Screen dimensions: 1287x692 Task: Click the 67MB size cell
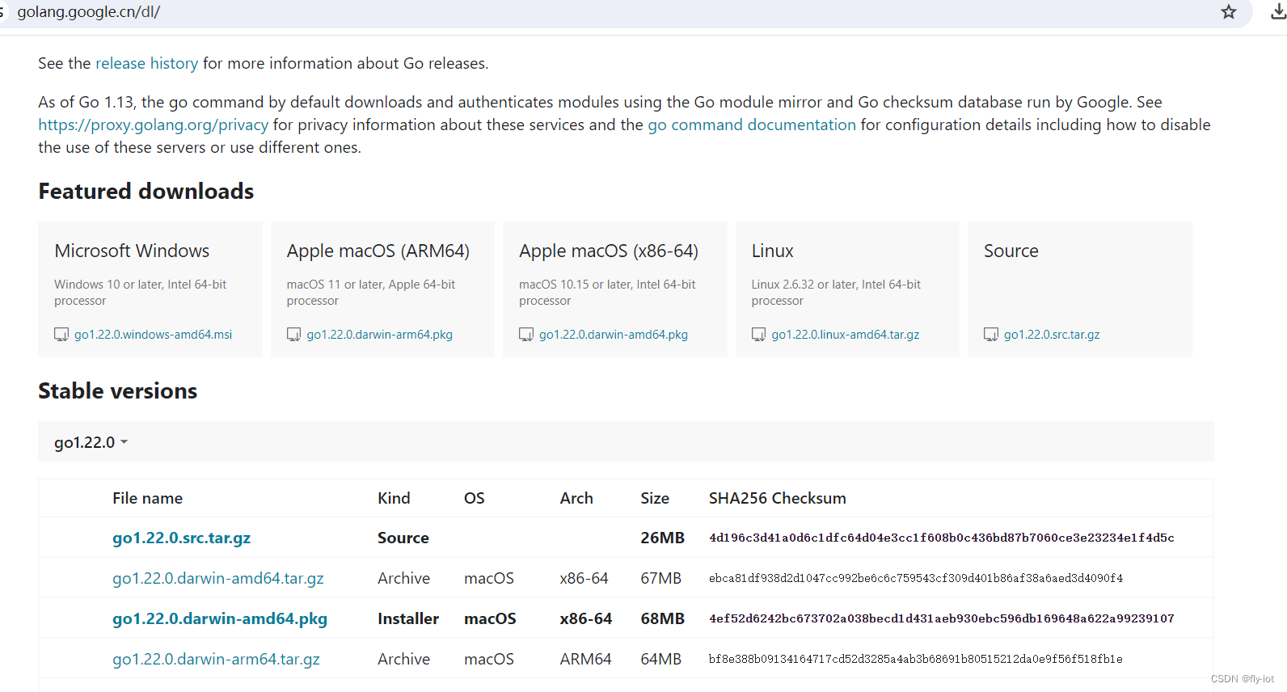click(x=660, y=578)
